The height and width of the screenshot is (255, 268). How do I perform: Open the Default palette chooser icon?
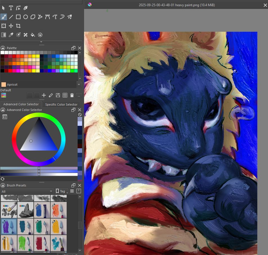[x=4, y=95]
